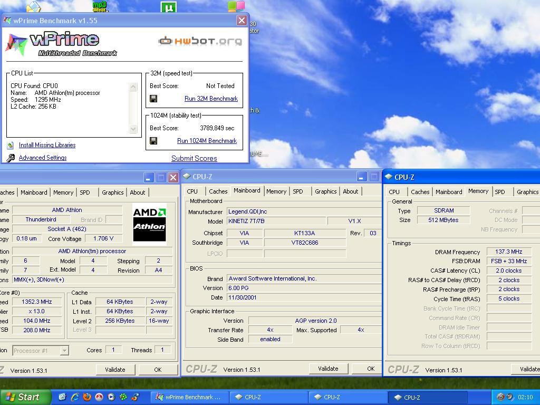Click the 1352.3 MHz core speed value
This screenshot has width=540, height=405.
[37, 302]
